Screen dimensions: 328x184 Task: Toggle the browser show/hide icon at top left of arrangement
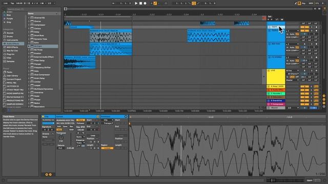pyautogui.click(x=66, y=9)
